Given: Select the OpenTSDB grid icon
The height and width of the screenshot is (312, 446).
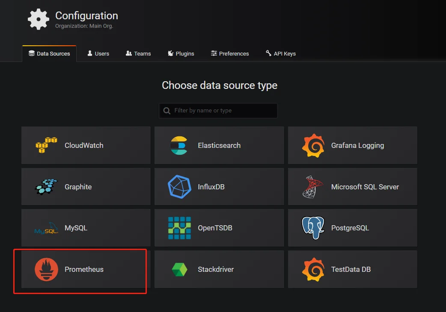Looking at the screenshot, I should (x=179, y=228).
